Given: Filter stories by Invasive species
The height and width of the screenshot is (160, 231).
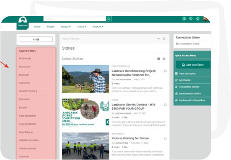Looking at the screenshot, I should click(x=28, y=148).
